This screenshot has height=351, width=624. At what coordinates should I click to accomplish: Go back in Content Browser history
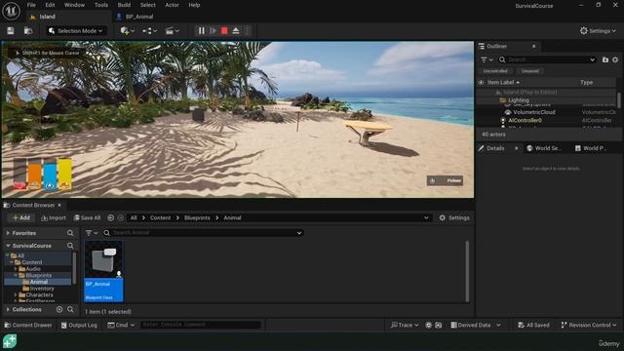pyautogui.click(x=110, y=217)
